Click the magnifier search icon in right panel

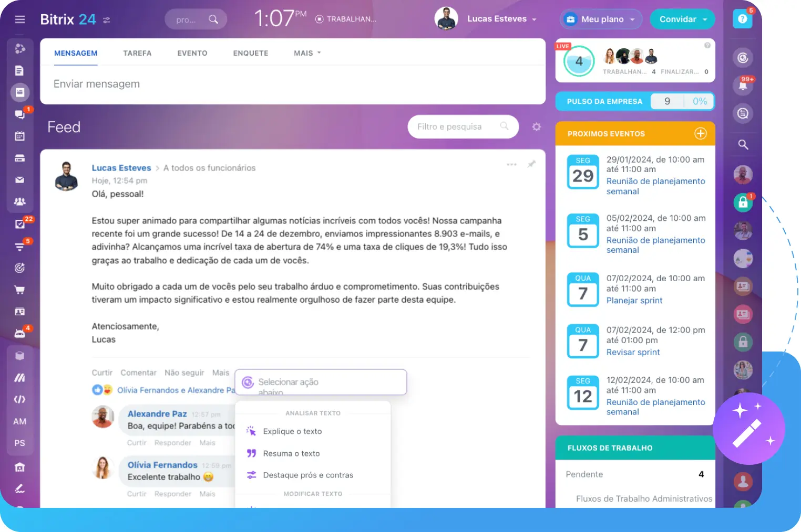pyautogui.click(x=743, y=144)
